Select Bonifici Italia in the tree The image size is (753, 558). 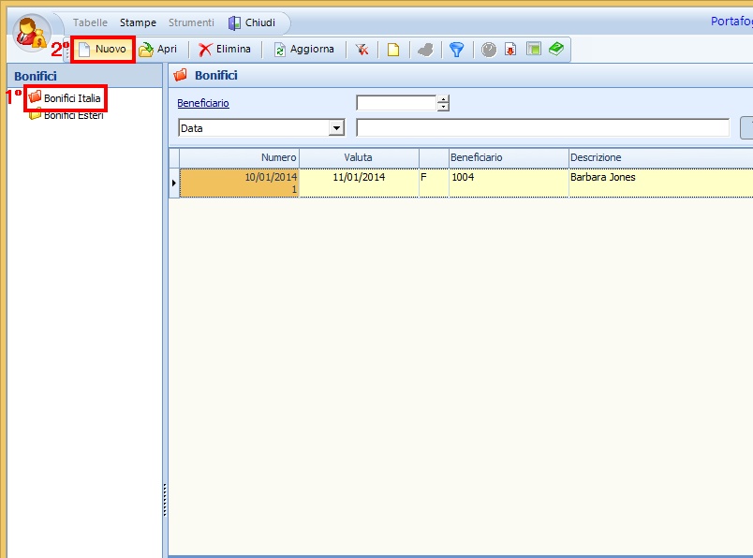pos(72,98)
